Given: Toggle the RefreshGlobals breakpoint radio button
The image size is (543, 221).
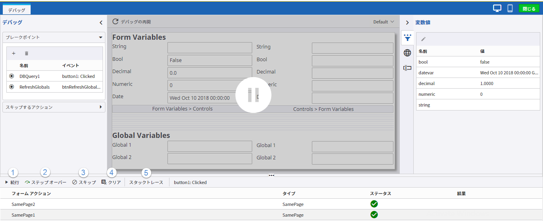Looking at the screenshot, I should pyautogui.click(x=12, y=87).
